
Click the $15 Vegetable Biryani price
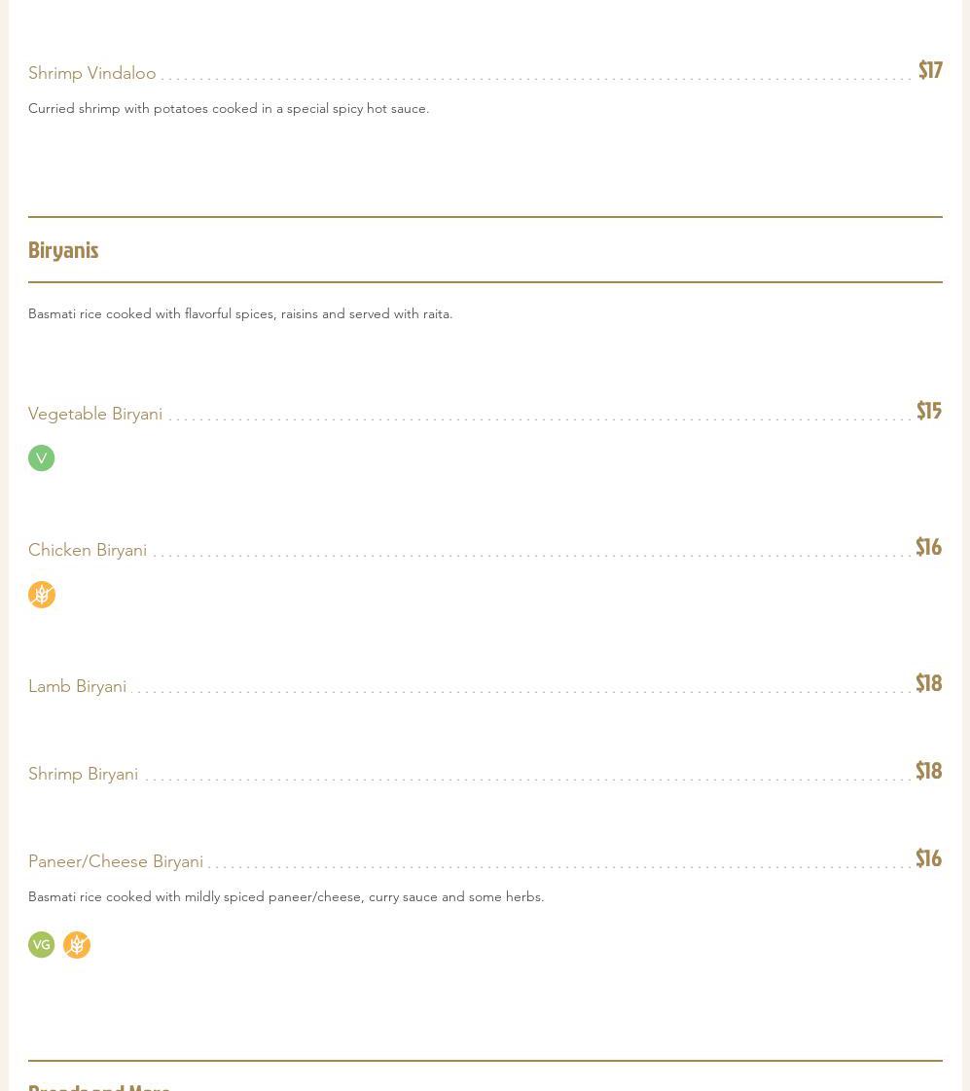coord(929,411)
